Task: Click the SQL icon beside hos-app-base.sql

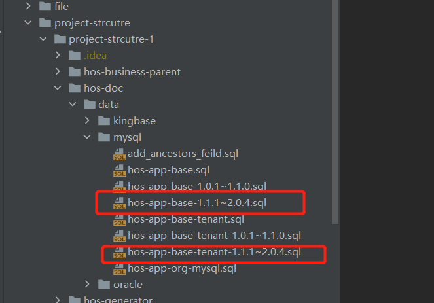Action: pos(119,171)
